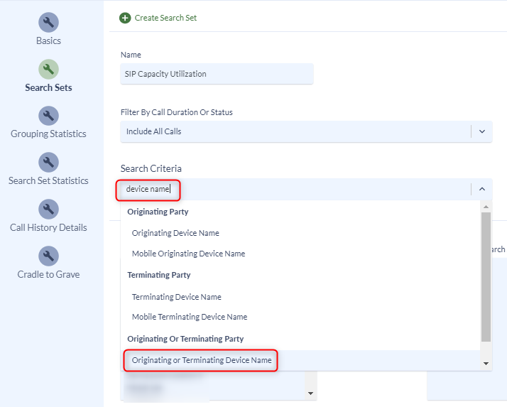Expand the call duration filter chevron

pos(482,131)
